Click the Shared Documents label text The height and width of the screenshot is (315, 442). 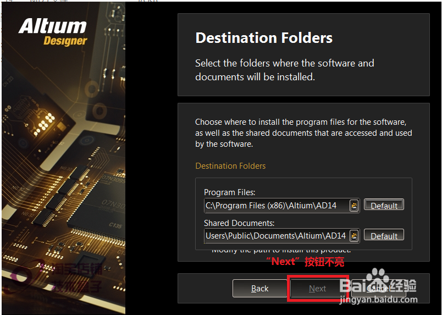point(239,223)
